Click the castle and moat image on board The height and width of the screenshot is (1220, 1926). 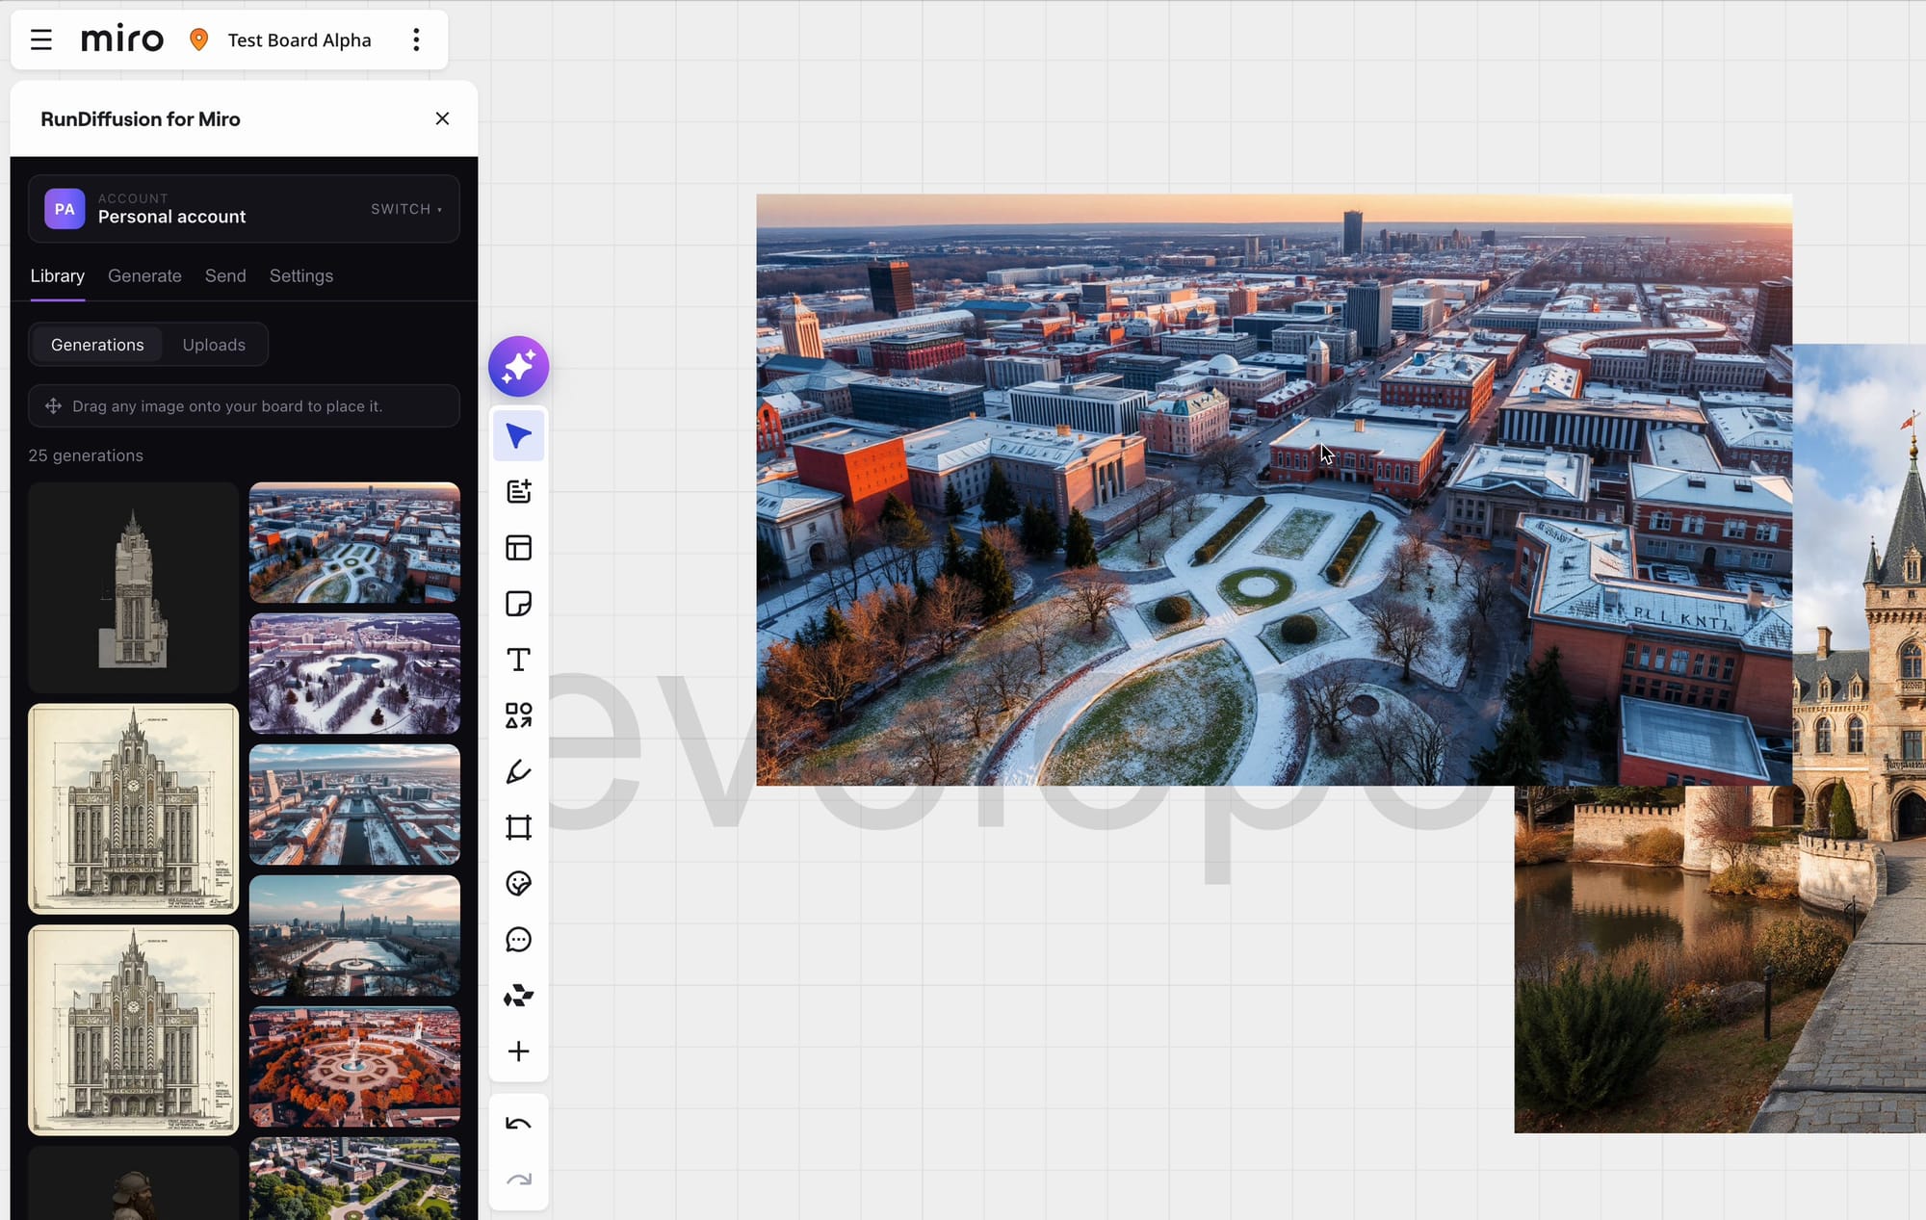(1720, 959)
